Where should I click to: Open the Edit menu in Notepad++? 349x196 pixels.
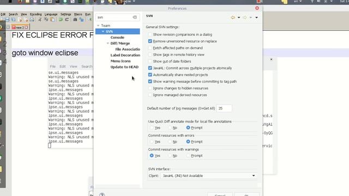pos(3,14)
